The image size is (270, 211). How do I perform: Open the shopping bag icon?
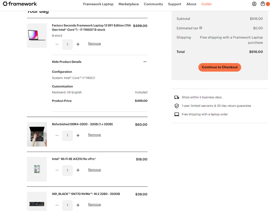(x=263, y=4)
